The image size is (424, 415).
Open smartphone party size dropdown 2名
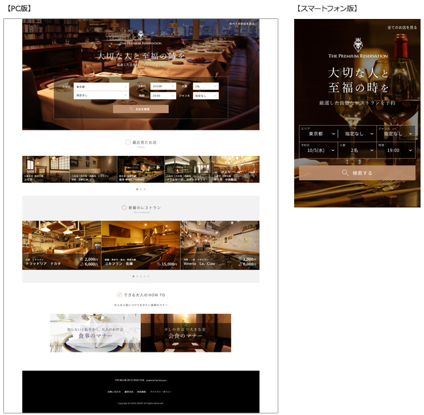(357, 150)
